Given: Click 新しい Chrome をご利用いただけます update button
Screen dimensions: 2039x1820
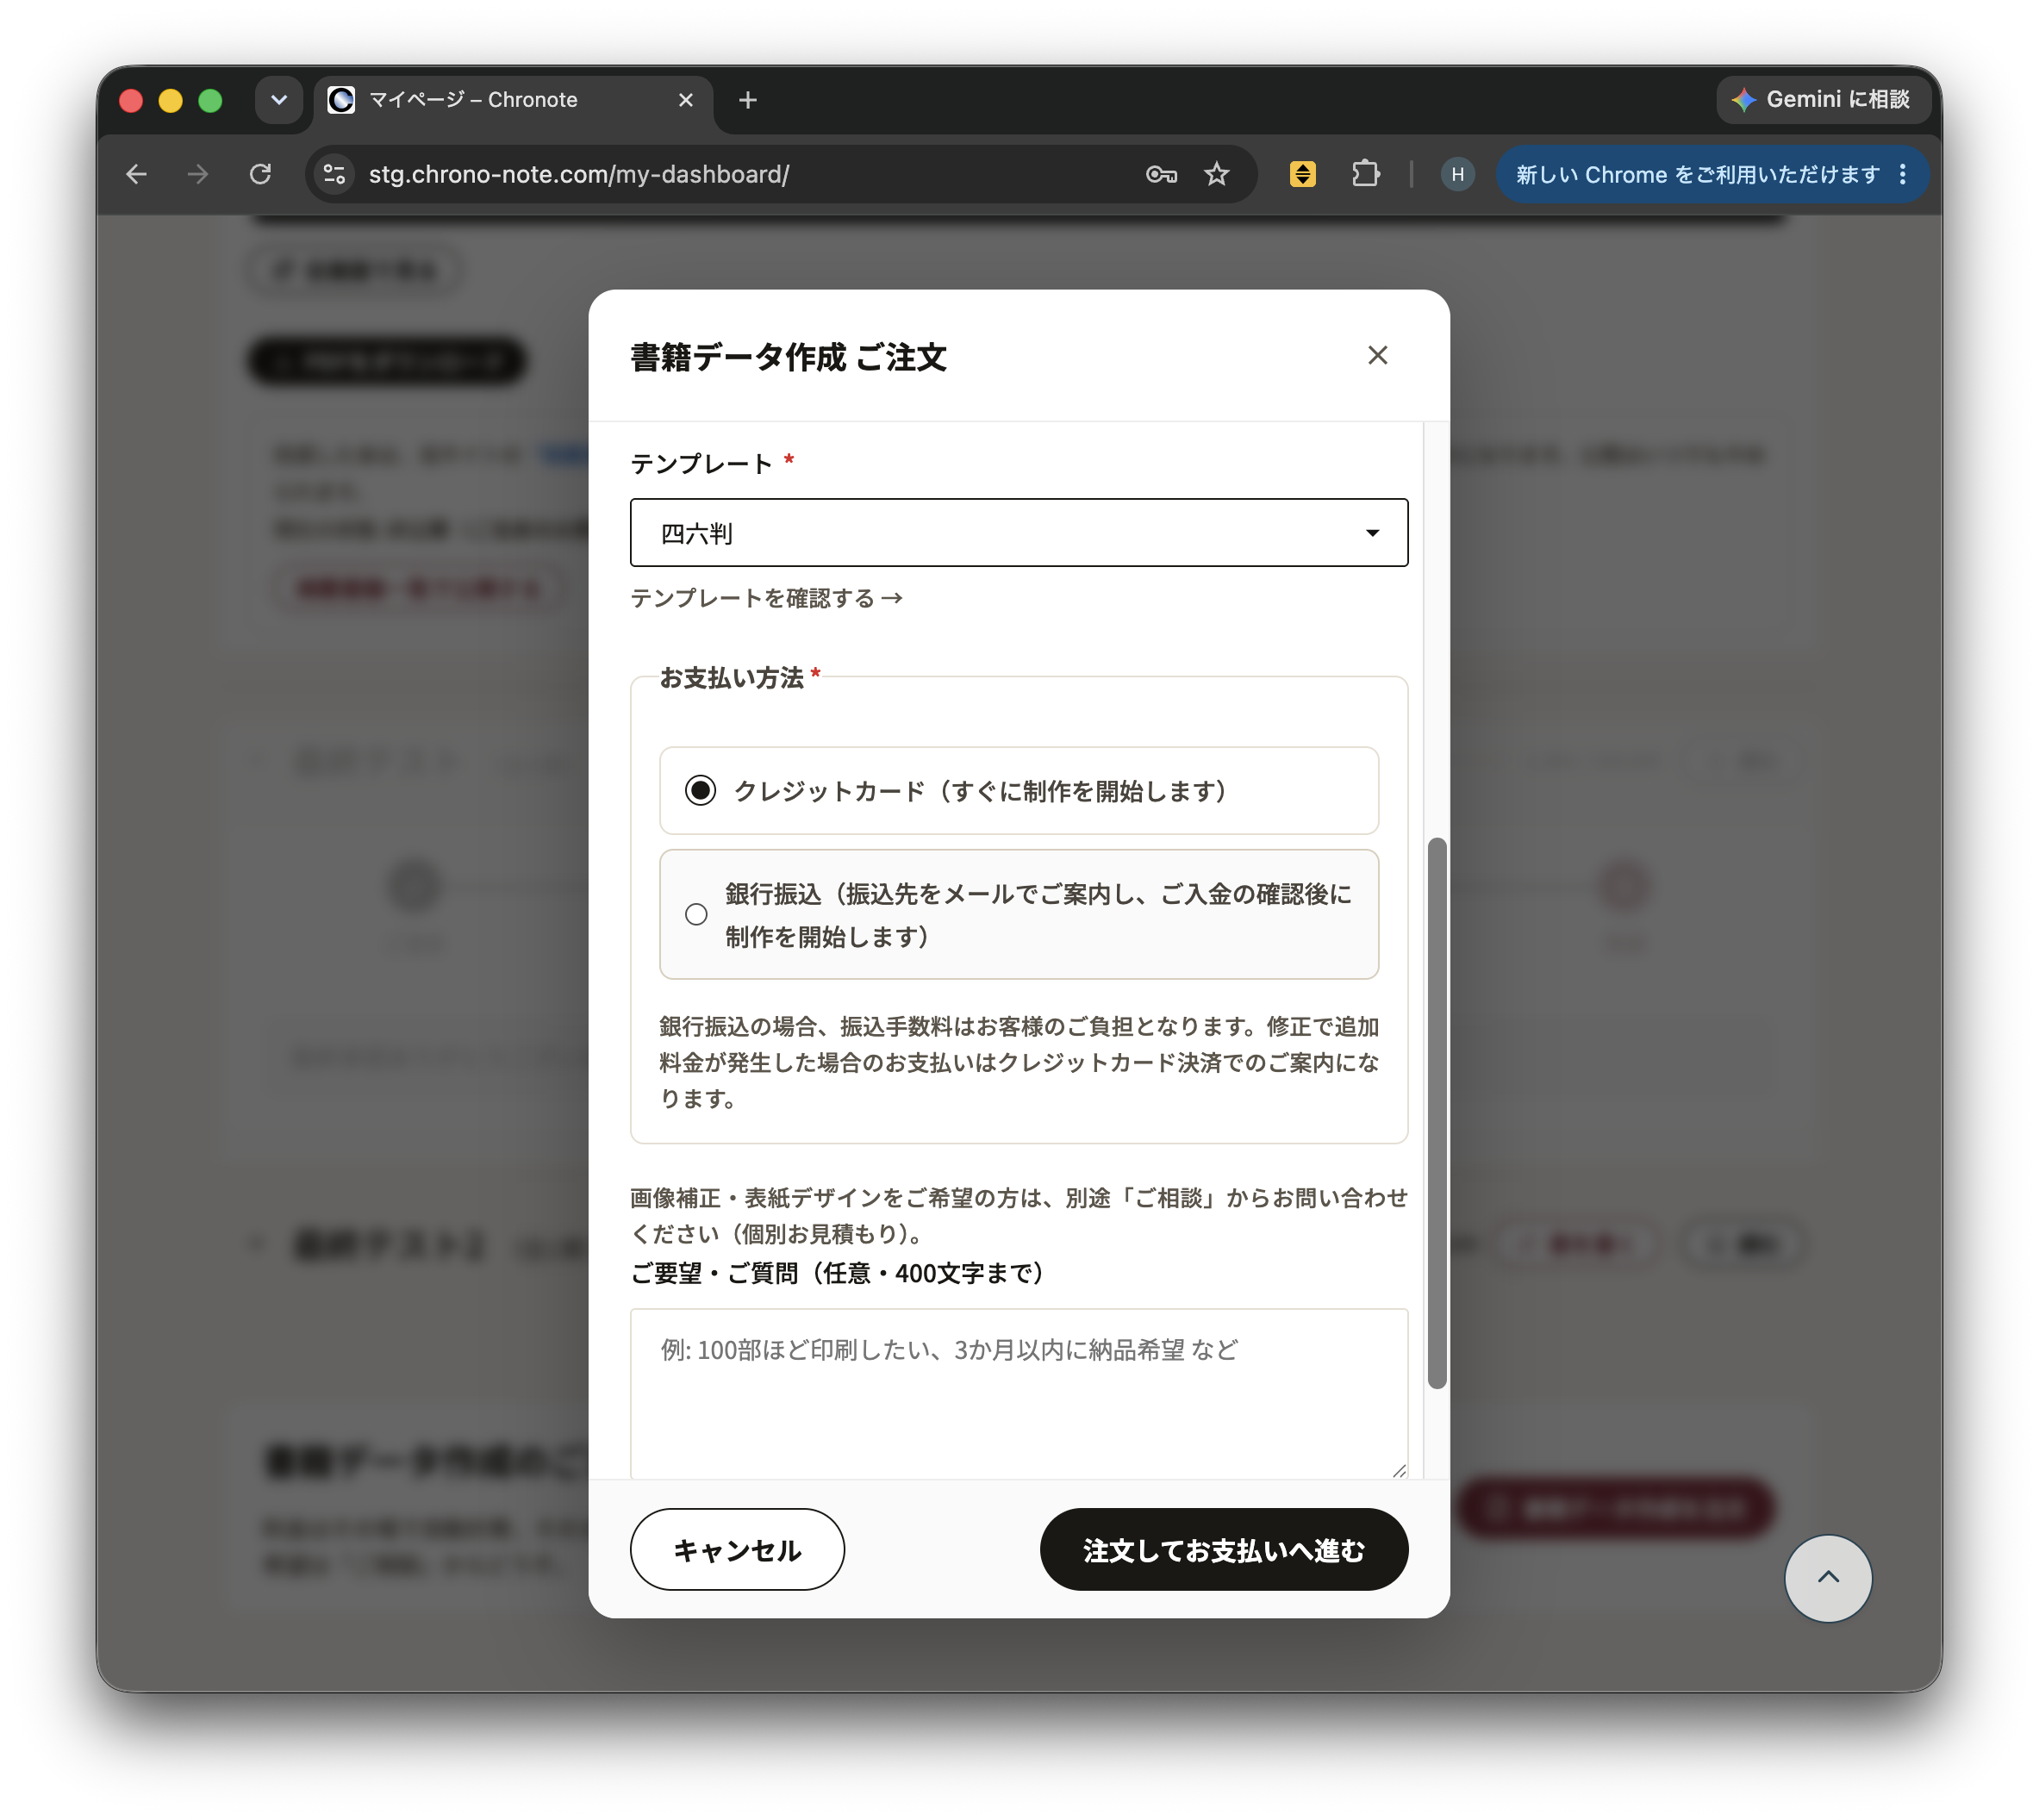Looking at the screenshot, I should [1697, 175].
